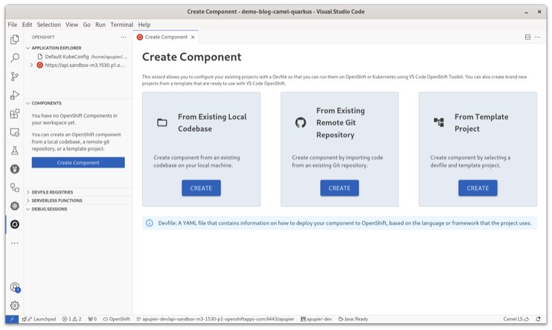Screen dimensions: 552x330
Task: Click the linked-squares icon above Kubernetes icon
Action: 14,187
